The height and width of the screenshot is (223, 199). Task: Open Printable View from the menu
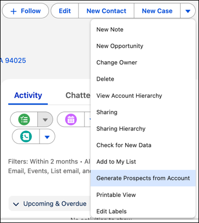tap(143, 195)
